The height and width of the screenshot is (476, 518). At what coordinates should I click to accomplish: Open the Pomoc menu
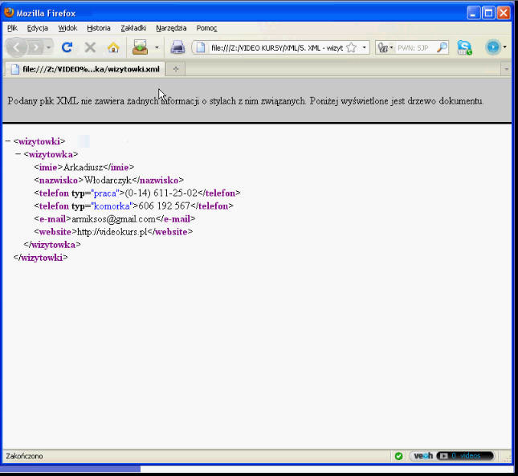[x=206, y=28]
